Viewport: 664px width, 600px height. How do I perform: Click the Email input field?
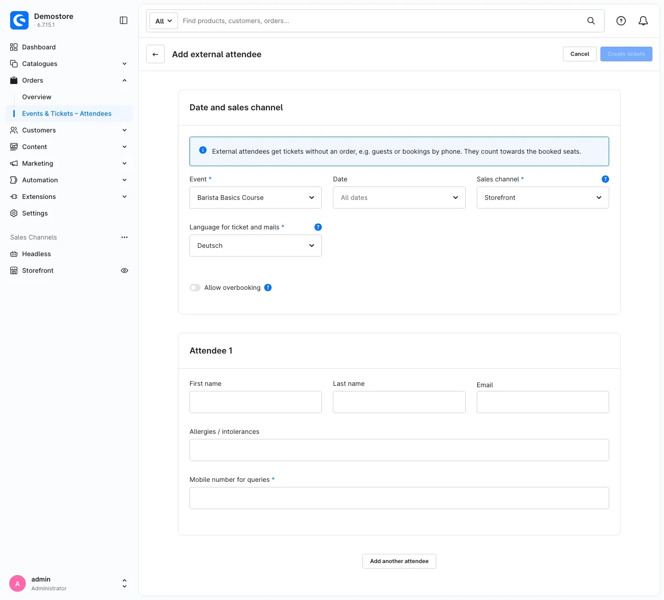click(x=543, y=402)
